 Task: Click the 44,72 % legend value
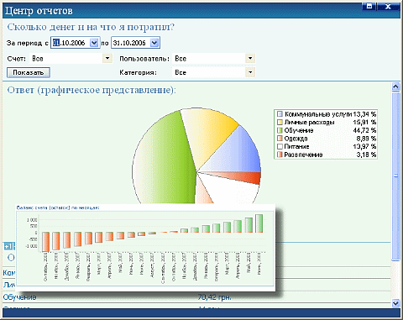point(364,130)
